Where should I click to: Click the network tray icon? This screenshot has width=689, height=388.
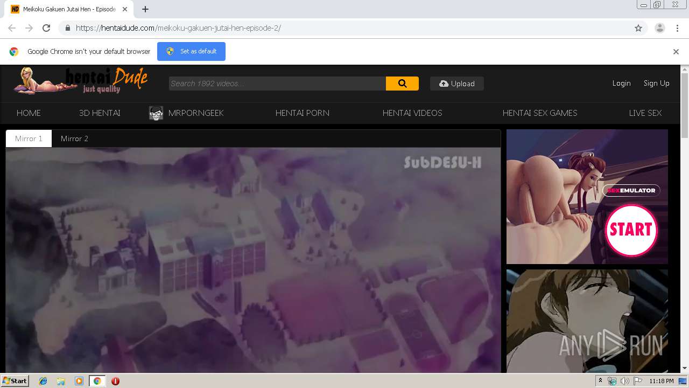click(x=612, y=381)
